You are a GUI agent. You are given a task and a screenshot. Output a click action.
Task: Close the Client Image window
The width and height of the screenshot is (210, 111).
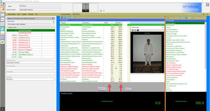[162, 27]
